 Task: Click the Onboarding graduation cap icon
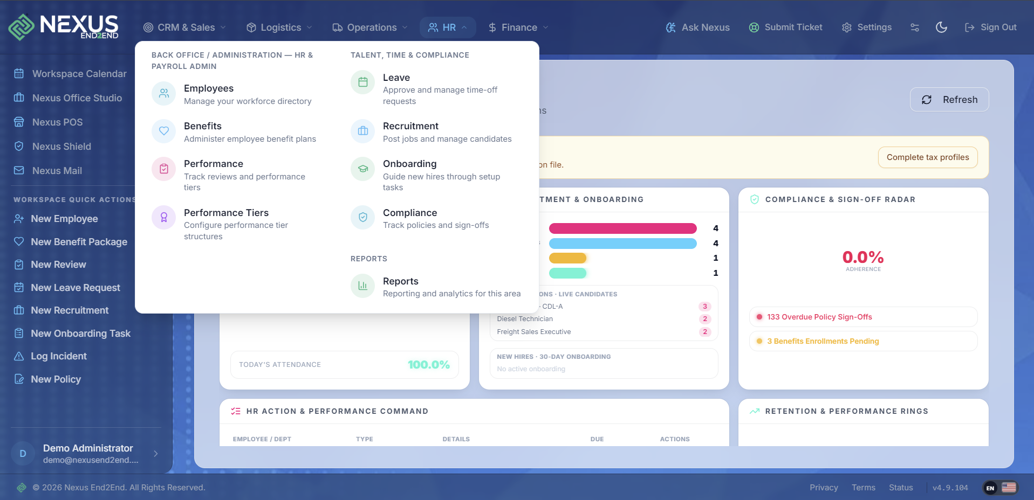click(x=363, y=169)
